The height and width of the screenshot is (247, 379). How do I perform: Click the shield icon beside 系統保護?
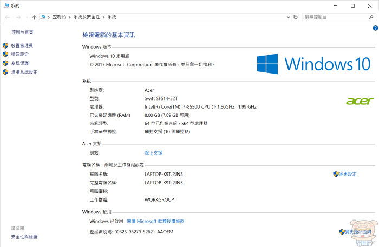5,63
